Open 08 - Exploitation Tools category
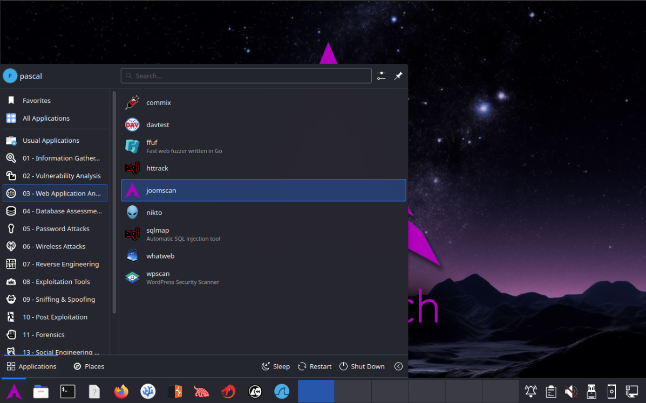This screenshot has height=403, width=646. (x=55, y=282)
